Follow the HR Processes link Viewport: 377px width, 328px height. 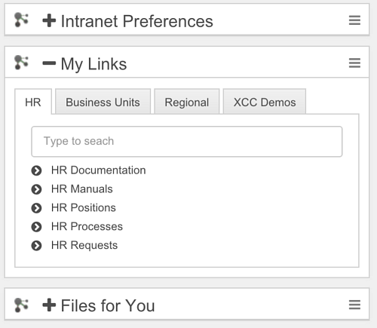[87, 226]
